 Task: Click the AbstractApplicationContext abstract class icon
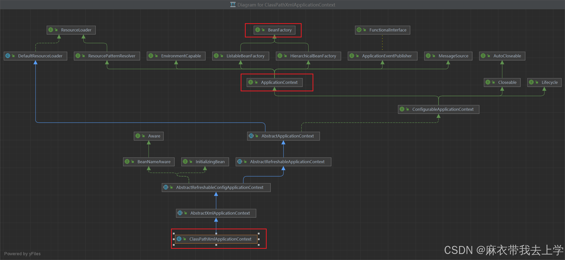point(251,136)
